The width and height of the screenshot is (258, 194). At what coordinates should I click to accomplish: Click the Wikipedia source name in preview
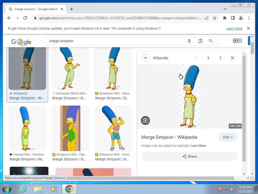(160, 58)
